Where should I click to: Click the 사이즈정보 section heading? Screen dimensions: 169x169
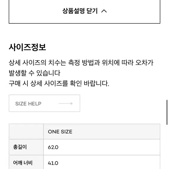(27, 47)
